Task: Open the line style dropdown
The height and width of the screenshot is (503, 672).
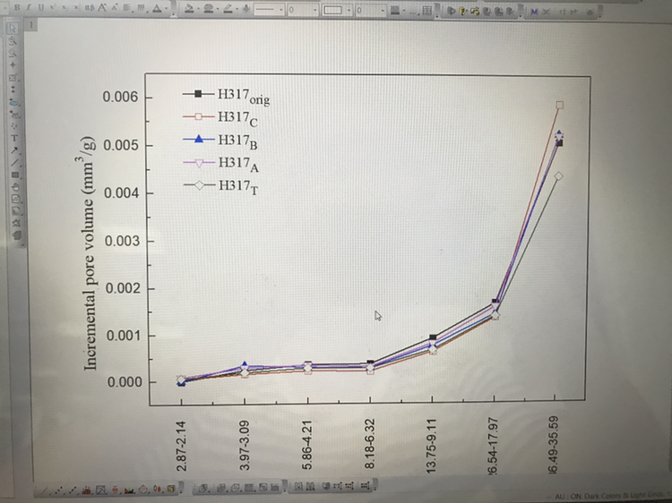Action: [x=269, y=10]
